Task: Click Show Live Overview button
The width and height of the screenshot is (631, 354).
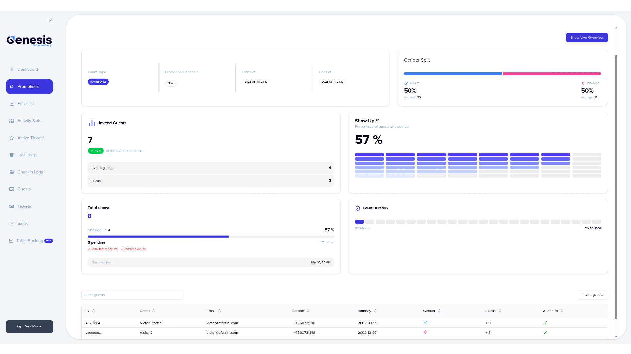Action: click(x=587, y=37)
